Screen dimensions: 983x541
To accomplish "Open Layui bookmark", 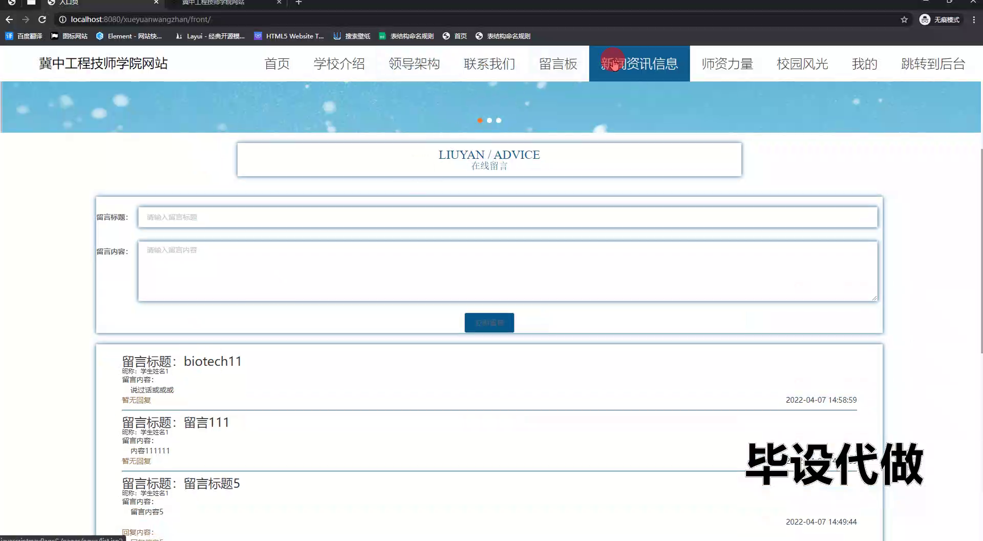I will coord(210,36).
